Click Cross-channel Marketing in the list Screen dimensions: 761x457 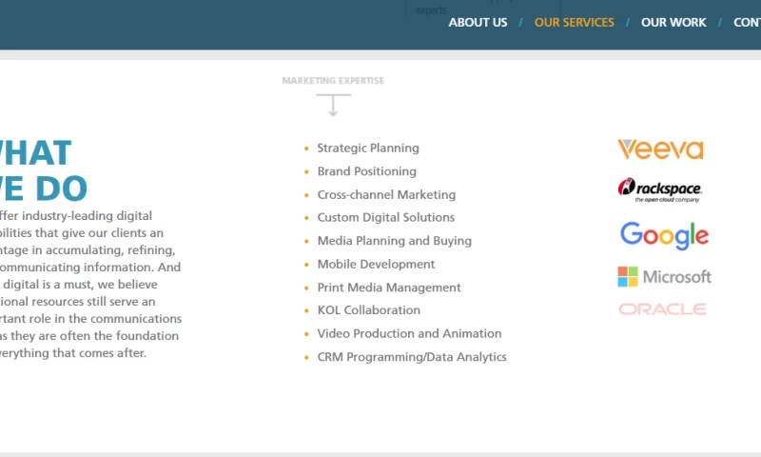click(x=386, y=195)
